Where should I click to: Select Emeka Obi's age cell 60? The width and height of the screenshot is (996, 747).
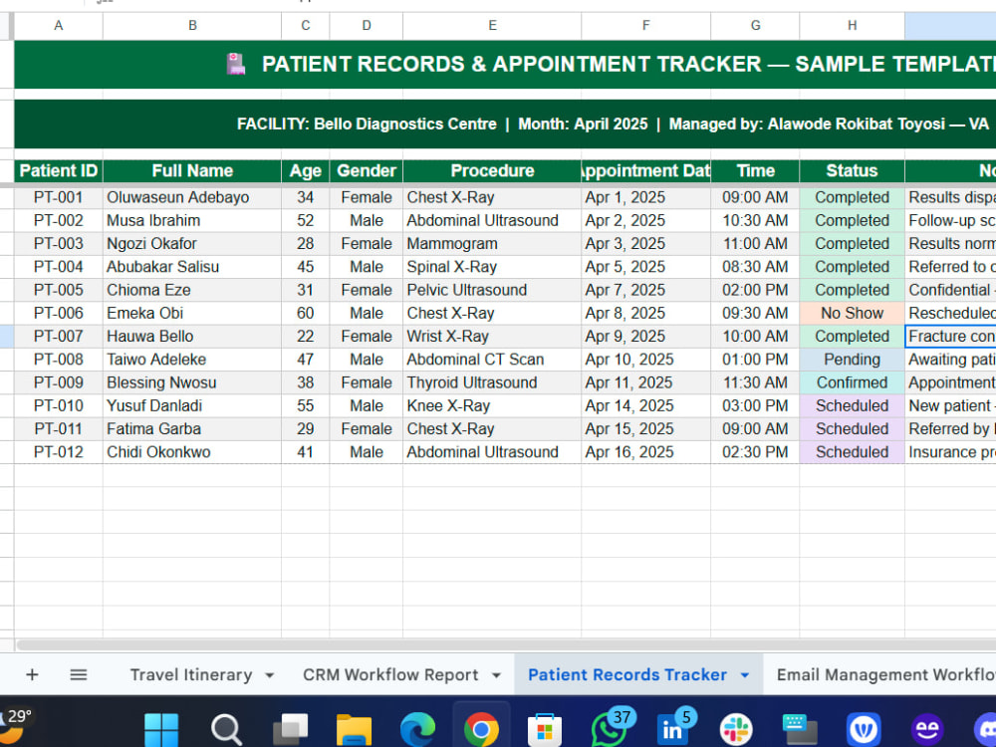click(x=306, y=313)
